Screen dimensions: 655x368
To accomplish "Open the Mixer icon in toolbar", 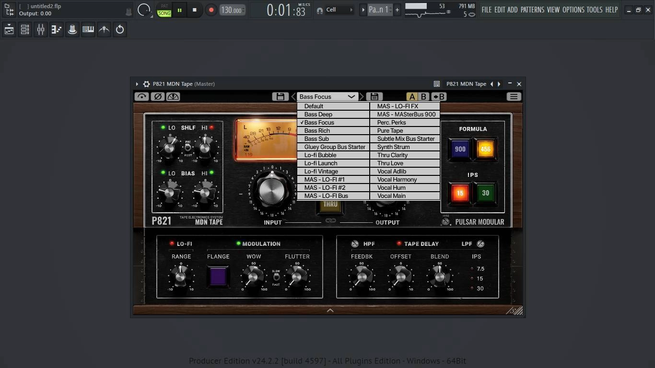I will pos(41,30).
